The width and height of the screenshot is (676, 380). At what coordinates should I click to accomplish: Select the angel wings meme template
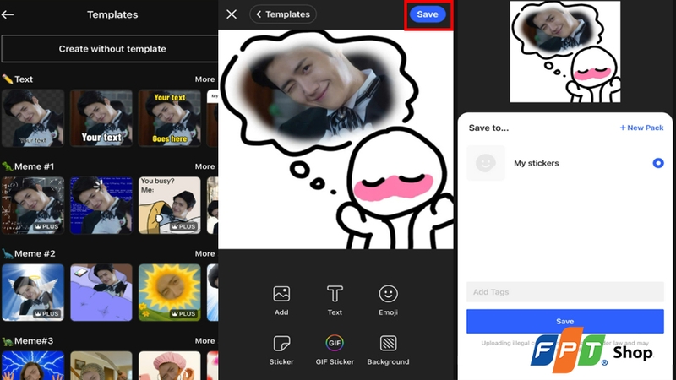pyautogui.click(x=33, y=292)
